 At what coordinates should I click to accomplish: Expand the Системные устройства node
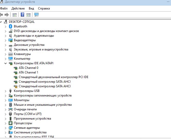pyautogui.click(x=5, y=133)
